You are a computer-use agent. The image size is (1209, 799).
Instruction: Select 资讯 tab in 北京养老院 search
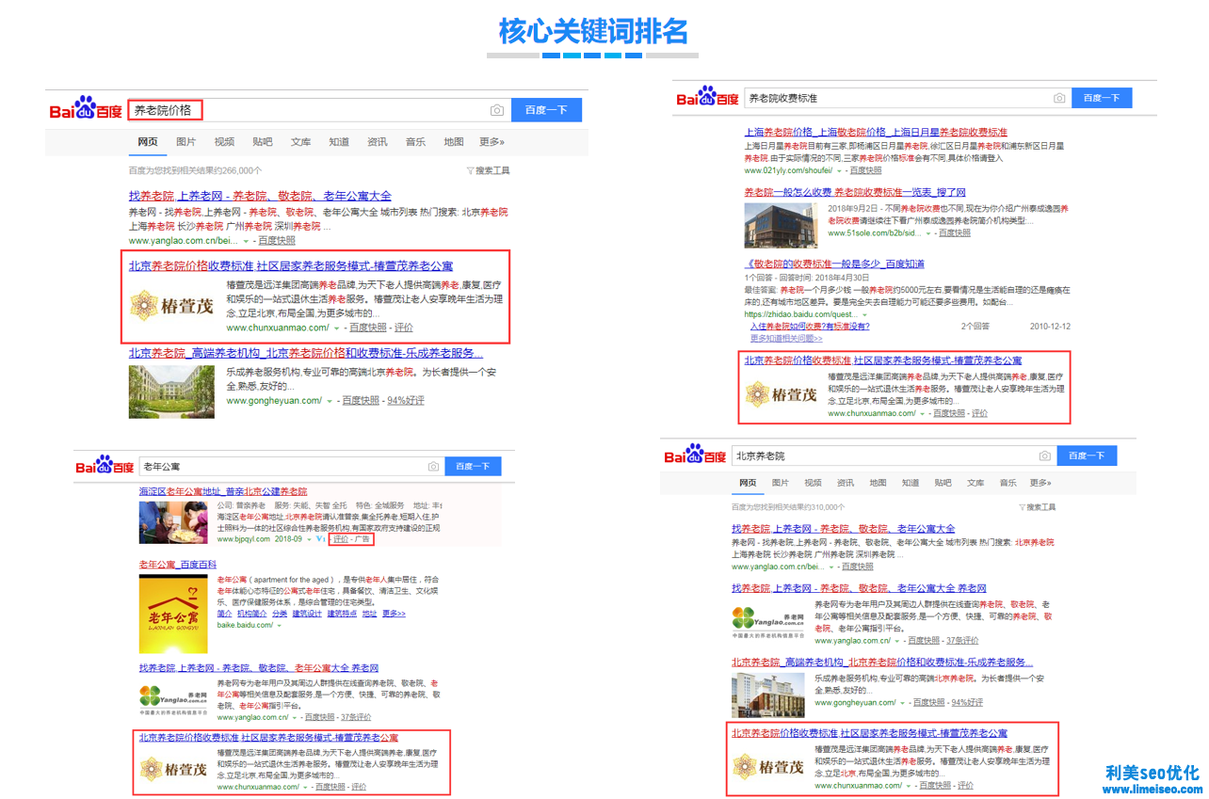(846, 483)
